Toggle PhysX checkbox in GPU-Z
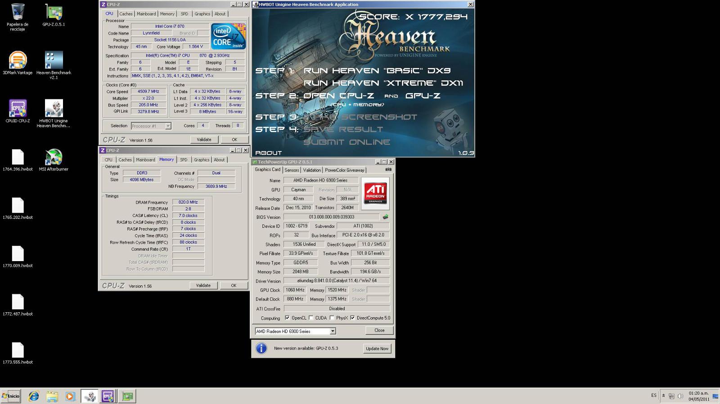The width and height of the screenshot is (720, 404). pyautogui.click(x=332, y=318)
